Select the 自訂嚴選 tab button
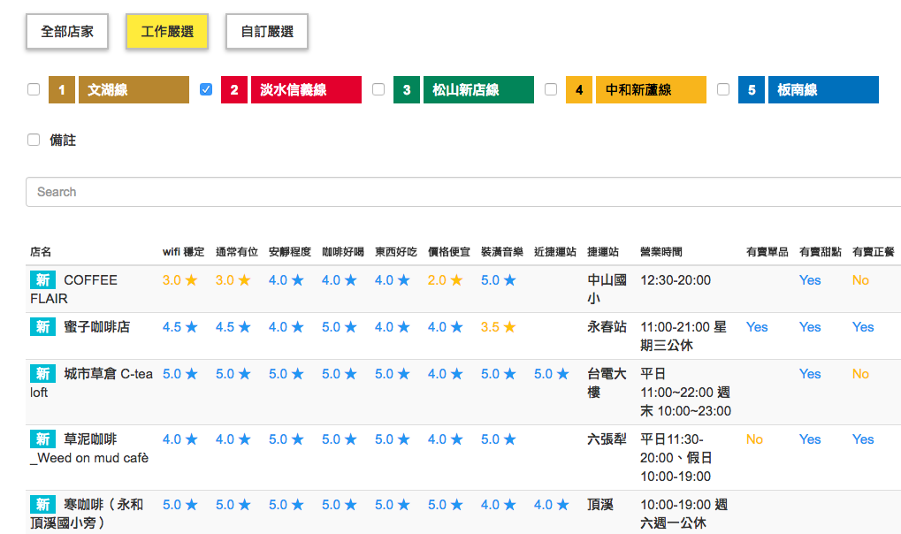This screenshot has width=901, height=534. [x=267, y=32]
